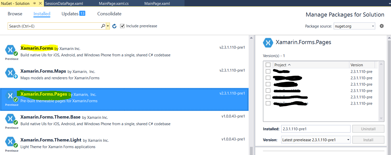Viewport: 391px width, 155px height.
Task: Switch to MainPage.xaml.cs tab
Action: click(x=114, y=3)
